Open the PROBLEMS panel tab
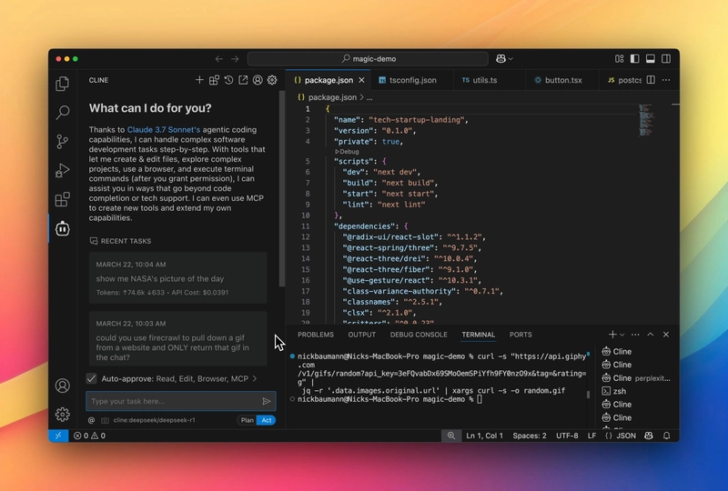 point(316,335)
